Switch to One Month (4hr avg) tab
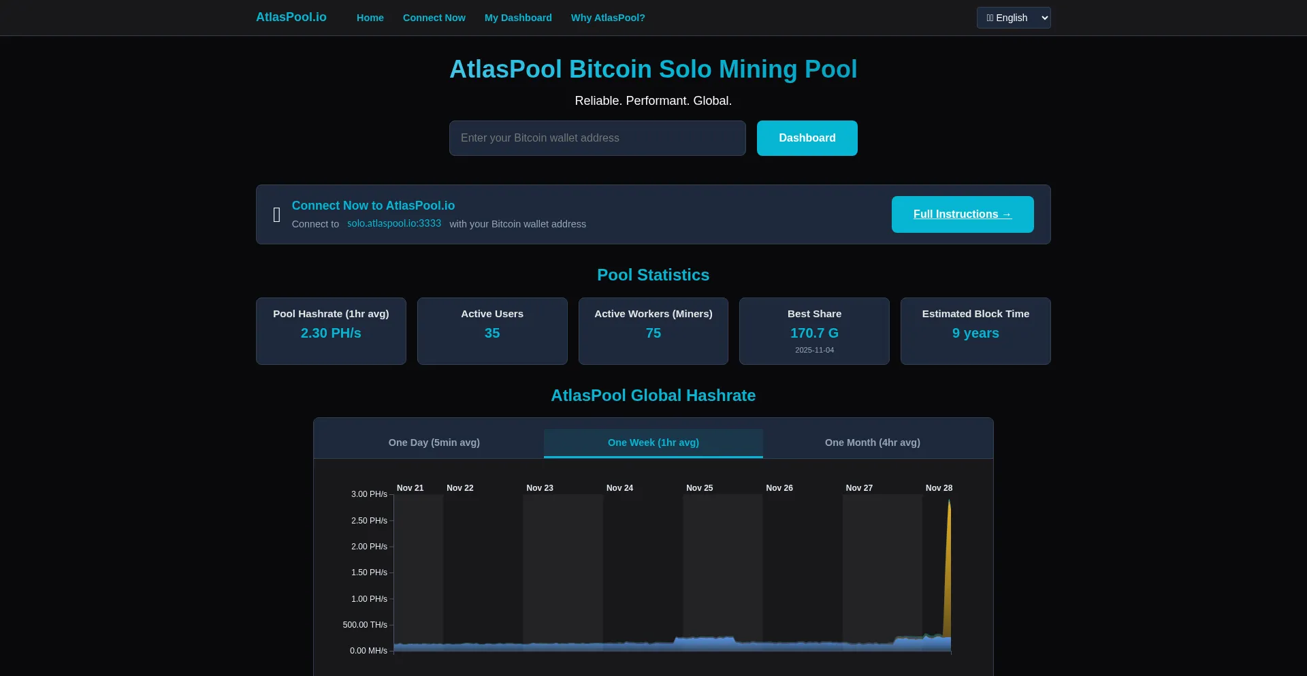The height and width of the screenshot is (676, 1307). pyautogui.click(x=872, y=442)
